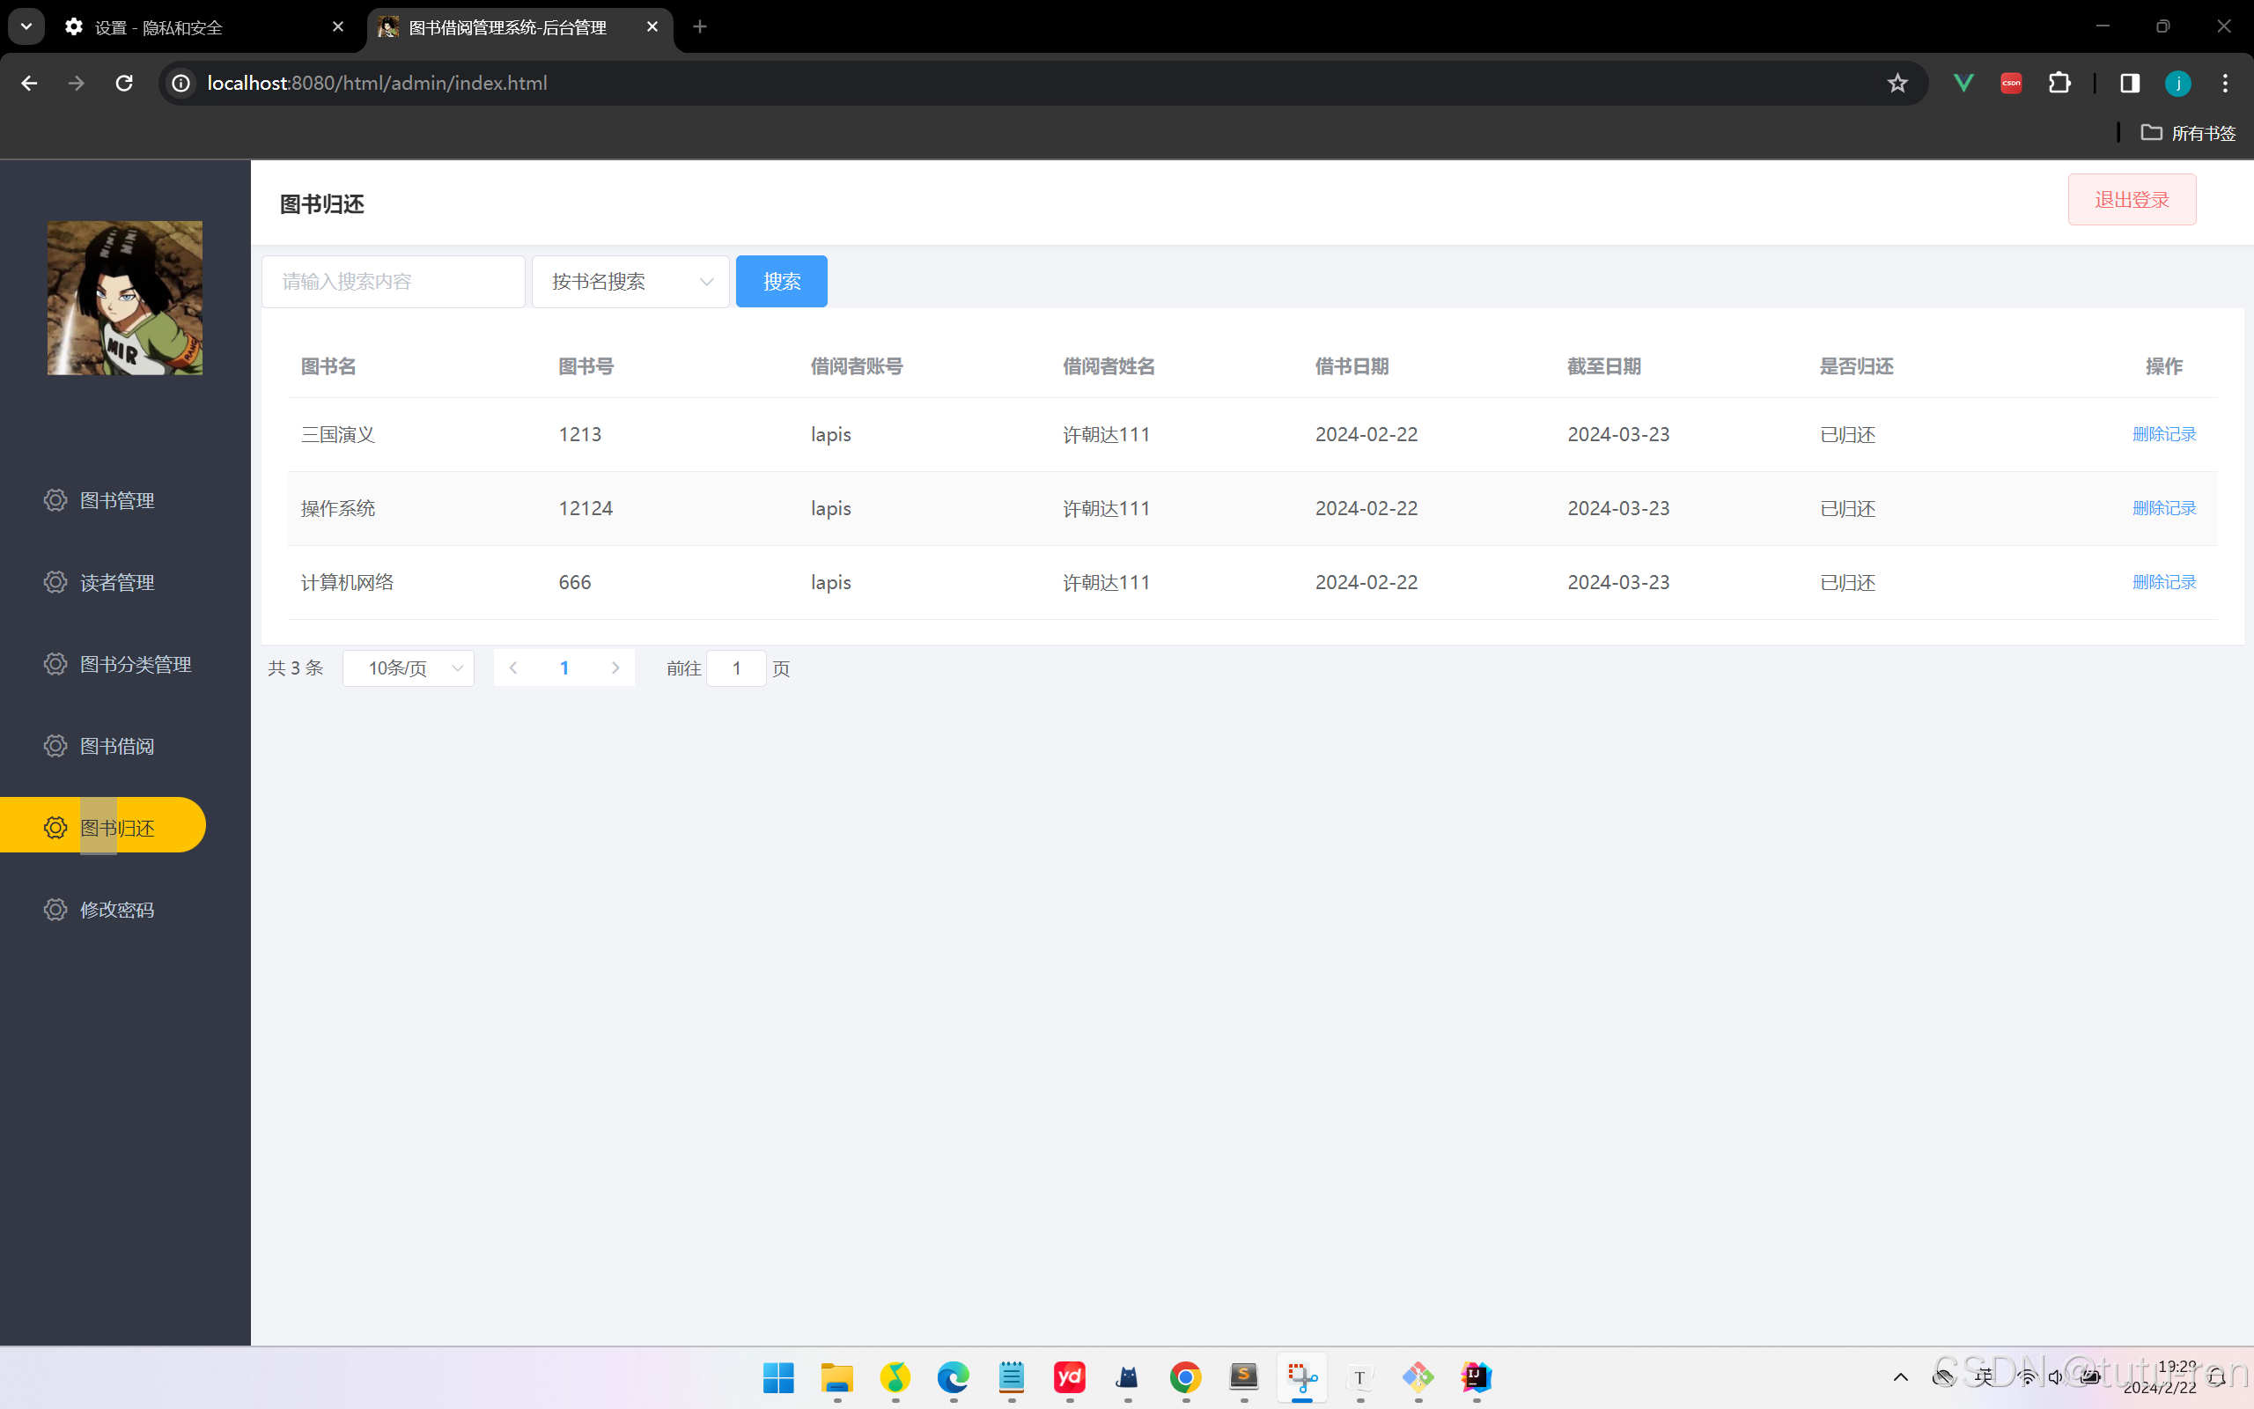Screen dimensions: 2254x1409
Task: Open IntelliJ IDEA from the taskbar
Action: (x=1477, y=1376)
